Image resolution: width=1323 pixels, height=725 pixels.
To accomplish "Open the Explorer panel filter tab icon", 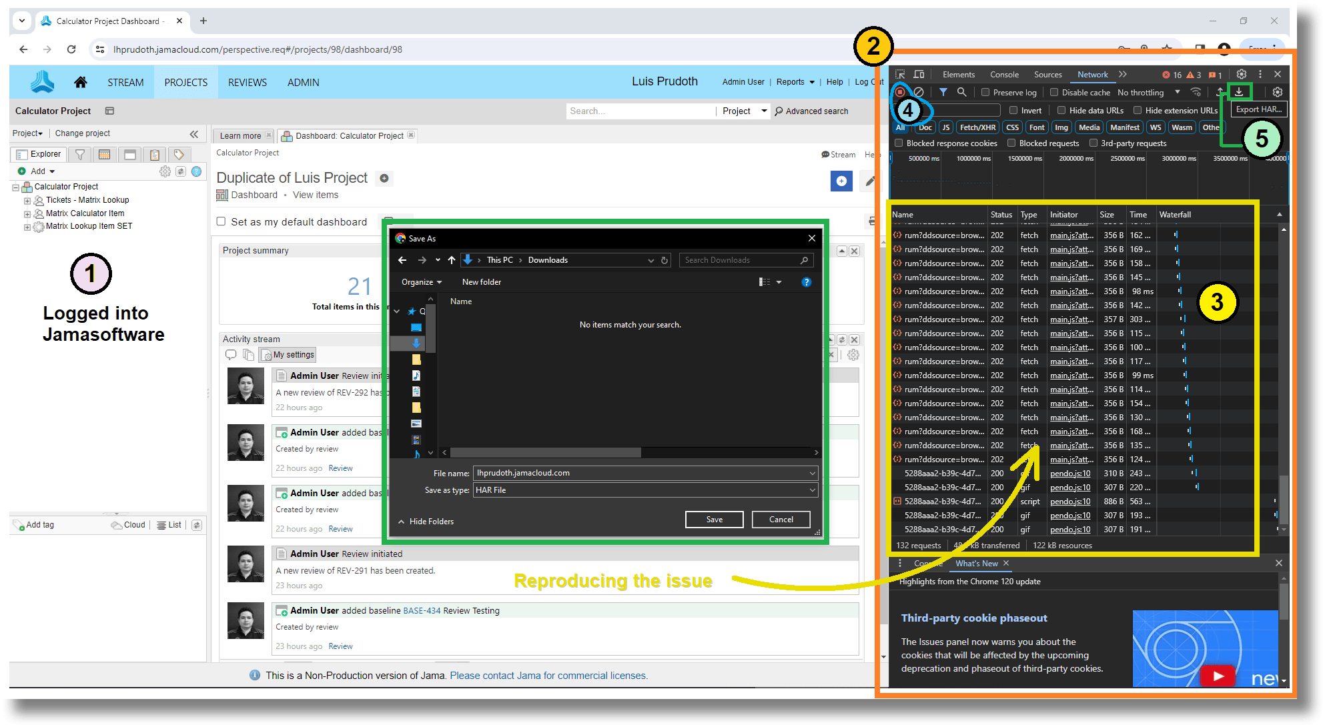I will (x=79, y=154).
